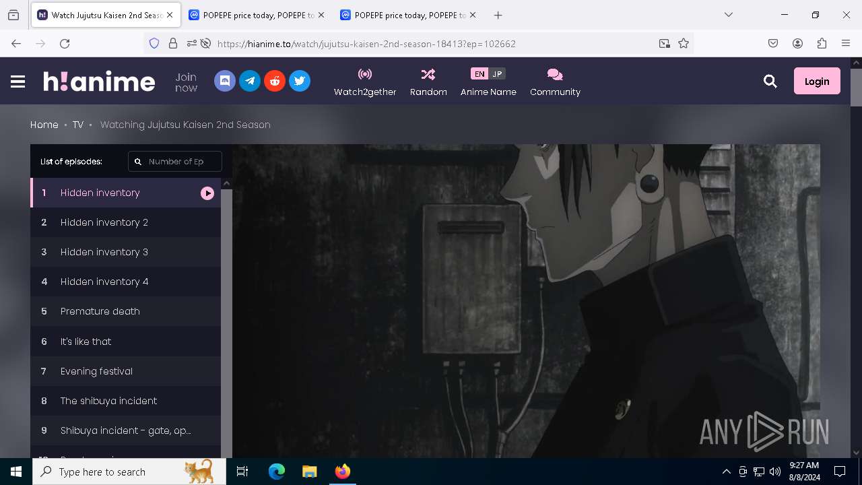Select episode 9 Shibuya incident - gate
The image size is (862, 485).
coord(125,430)
